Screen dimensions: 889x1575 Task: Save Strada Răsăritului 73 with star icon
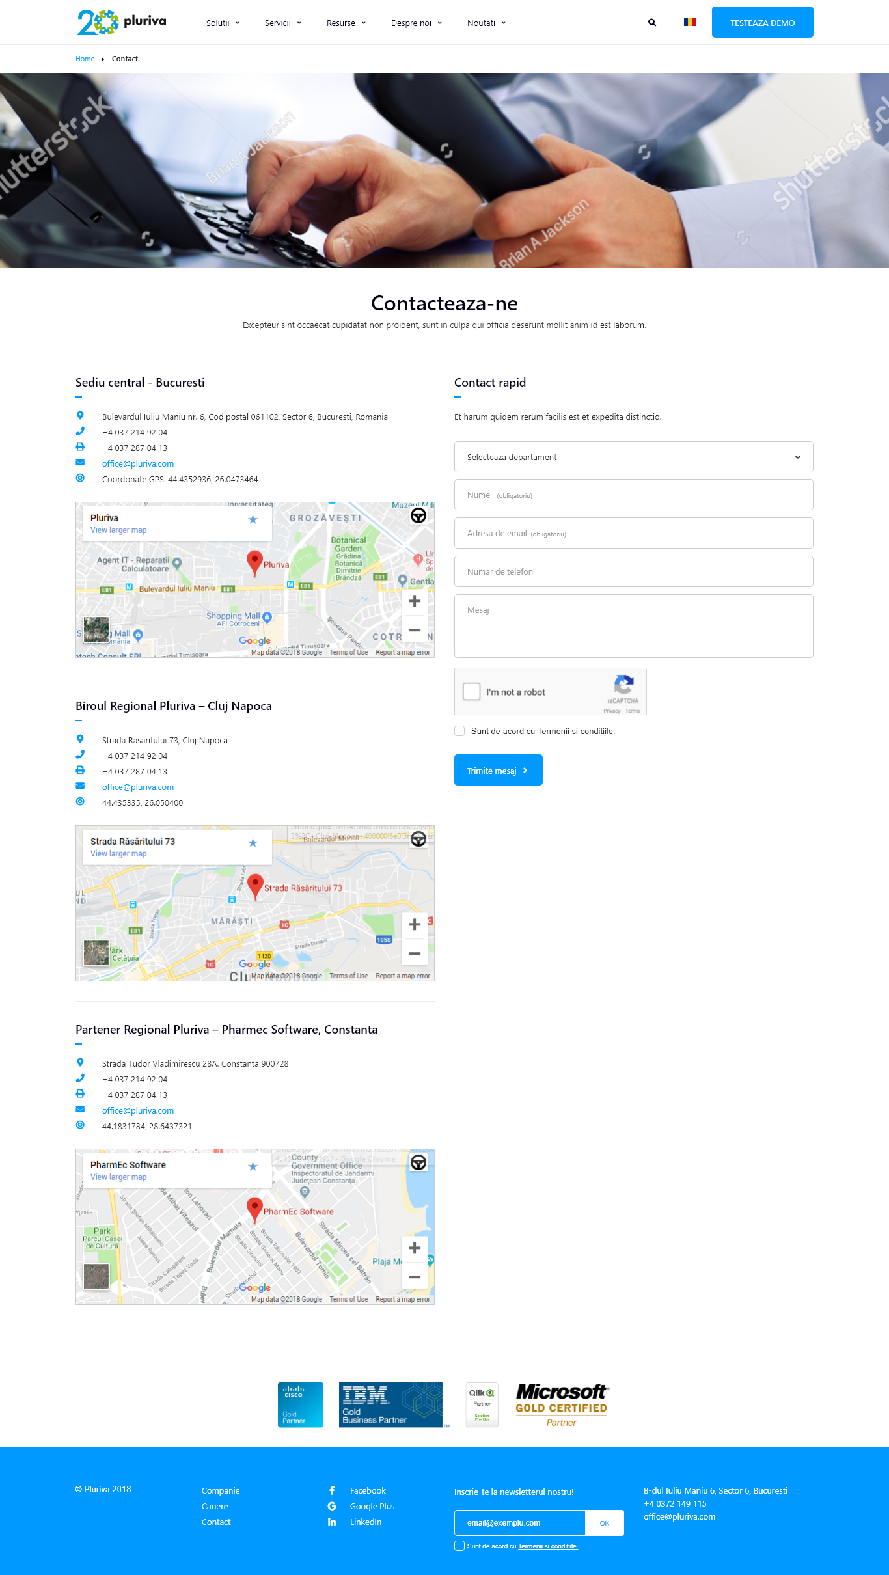tap(253, 843)
